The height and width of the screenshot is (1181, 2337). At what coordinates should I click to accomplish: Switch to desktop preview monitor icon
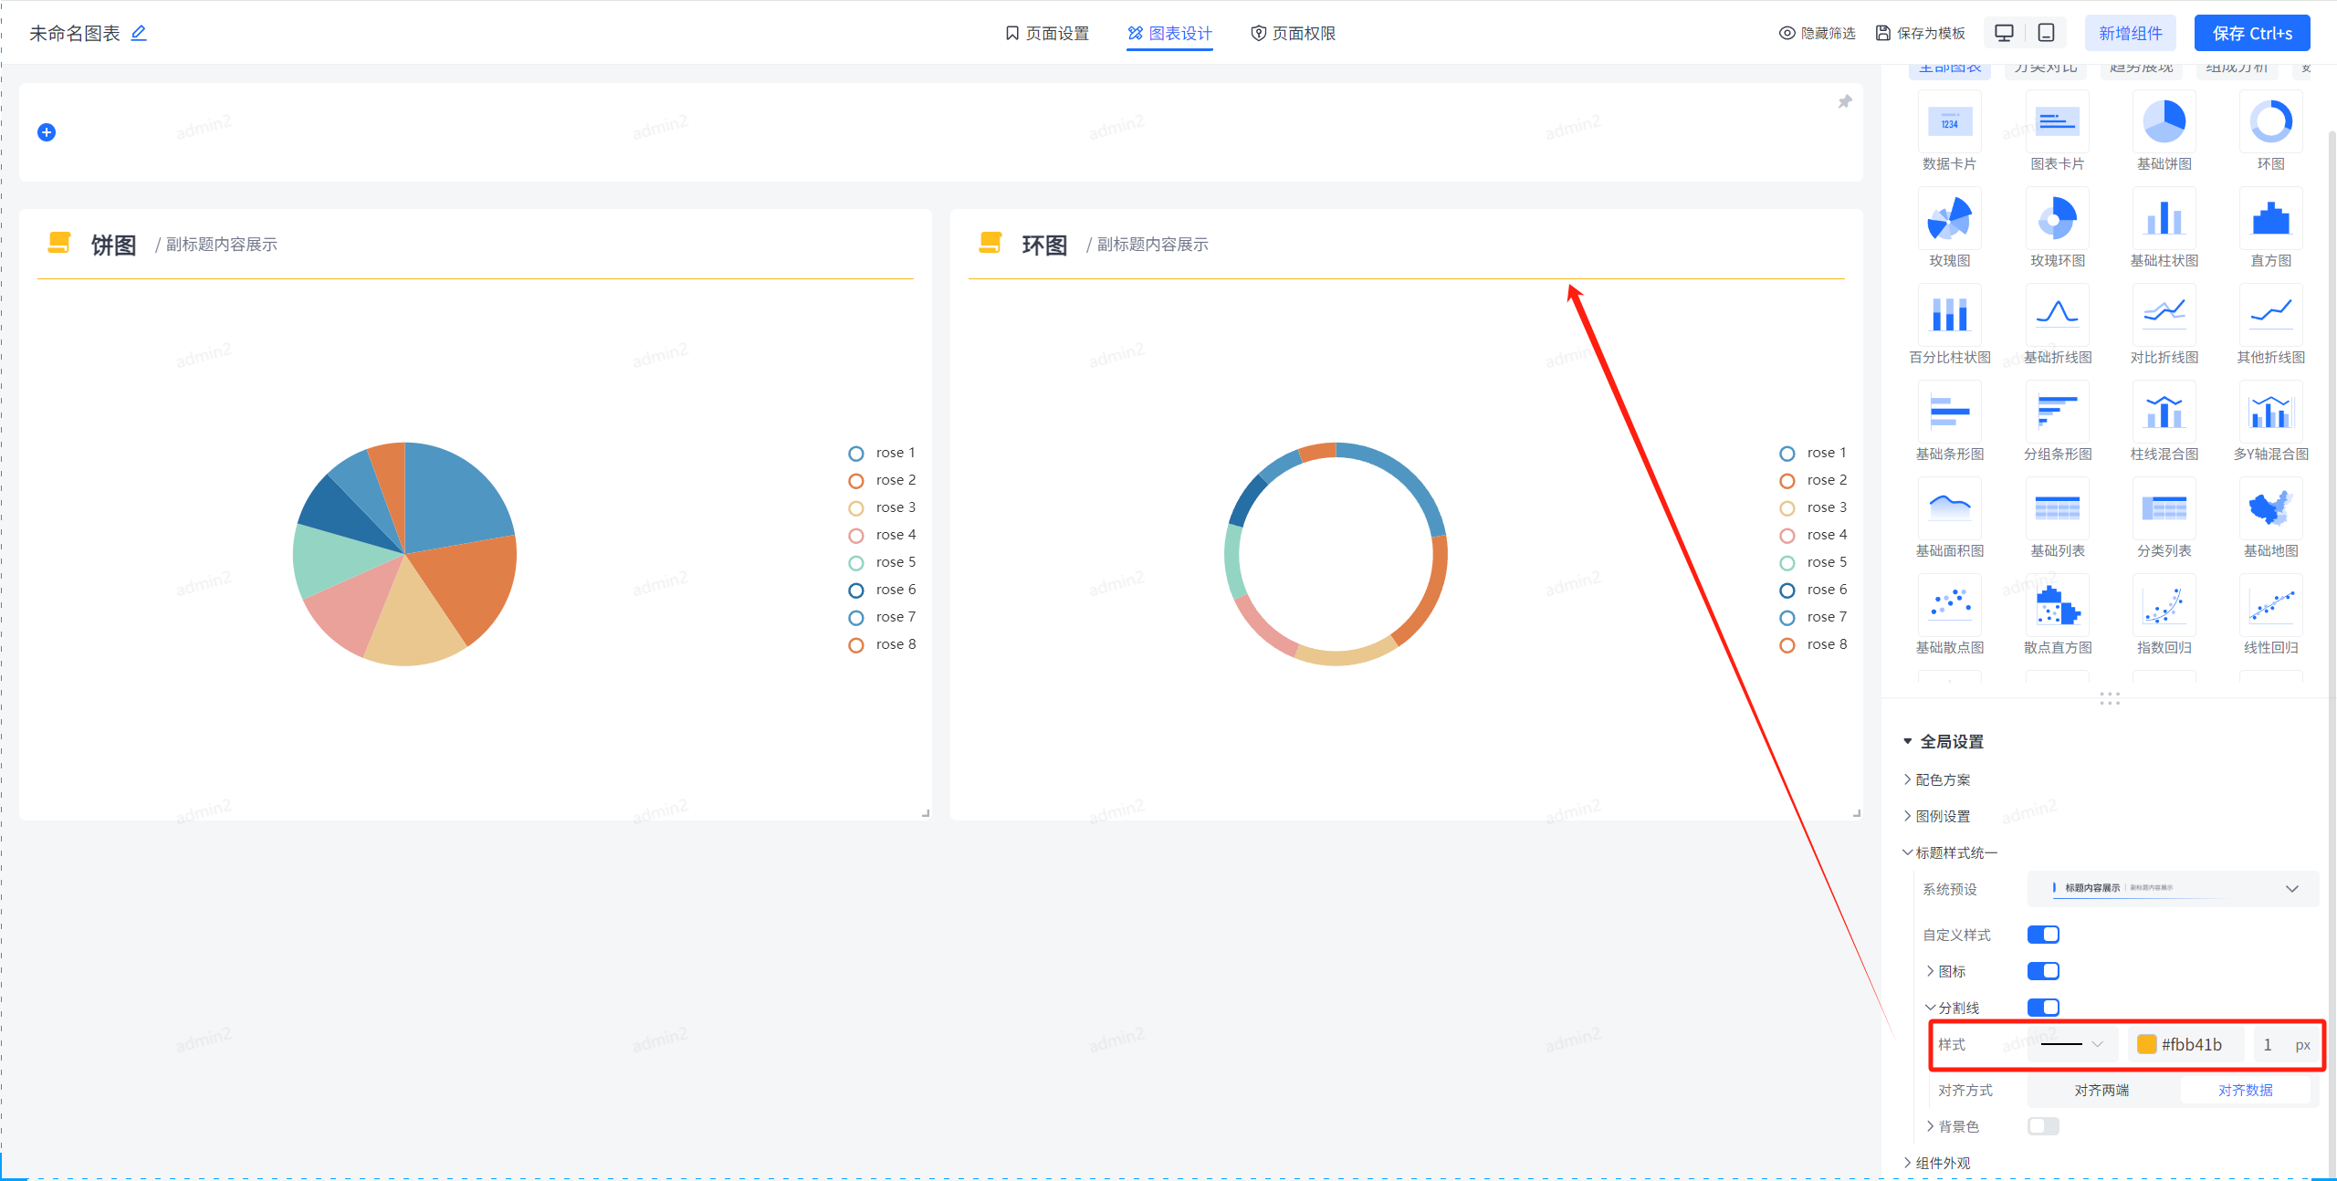[x=2004, y=33]
